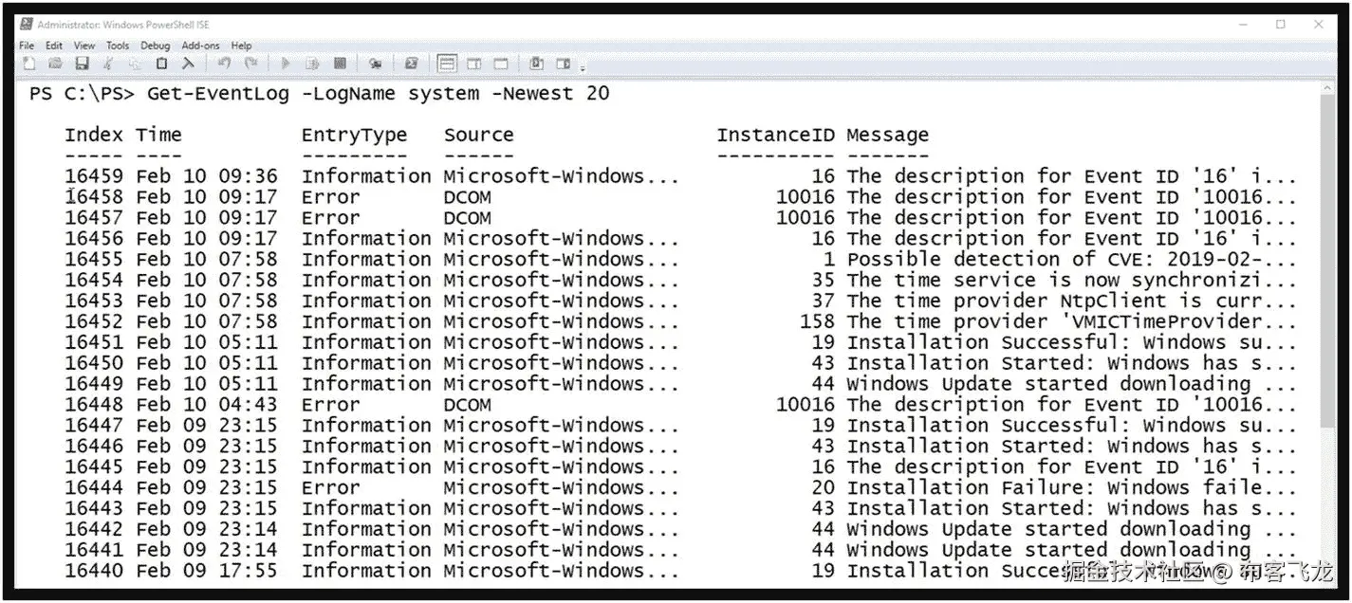Viewport: 1352px width, 603px height.
Task: Open the Add-ons menu
Action: tap(200, 45)
